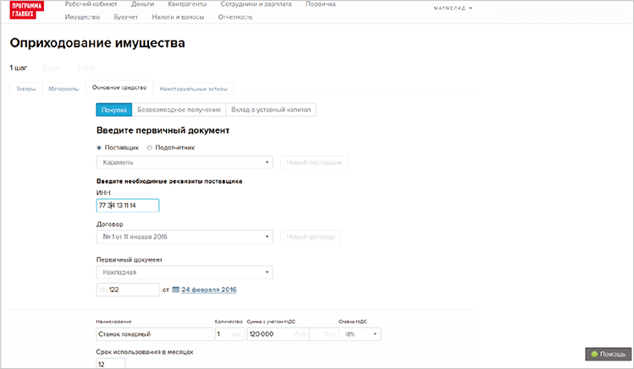Open the supplier dropdown showing Карамель
The image size is (634, 369).
click(x=184, y=162)
